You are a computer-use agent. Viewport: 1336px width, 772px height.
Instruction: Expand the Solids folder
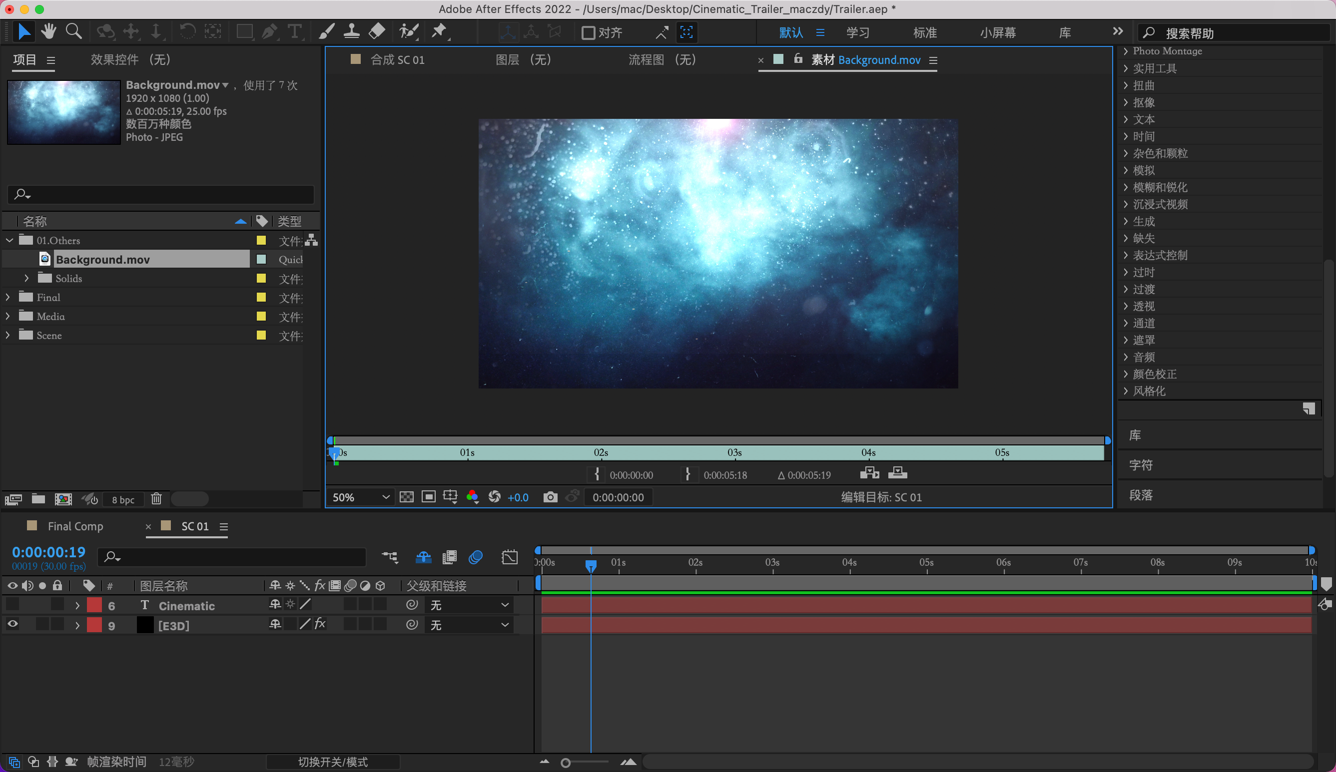26,278
